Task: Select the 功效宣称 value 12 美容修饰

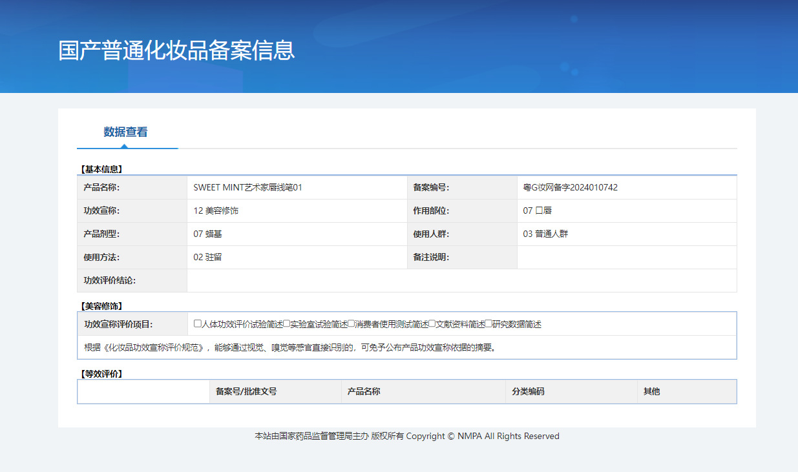Action: click(x=214, y=210)
